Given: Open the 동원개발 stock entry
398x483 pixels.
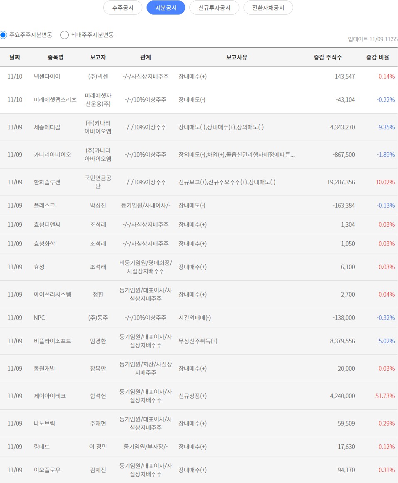Looking at the screenshot, I should click(x=45, y=369).
